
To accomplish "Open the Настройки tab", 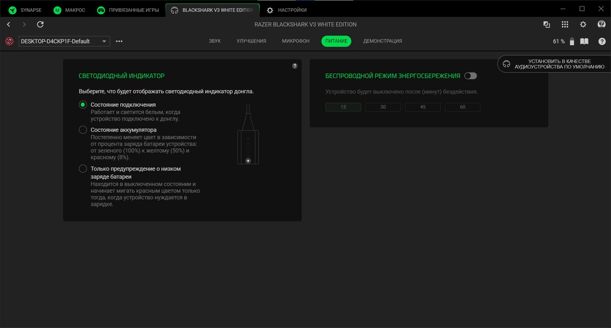I will (x=287, y=10).
